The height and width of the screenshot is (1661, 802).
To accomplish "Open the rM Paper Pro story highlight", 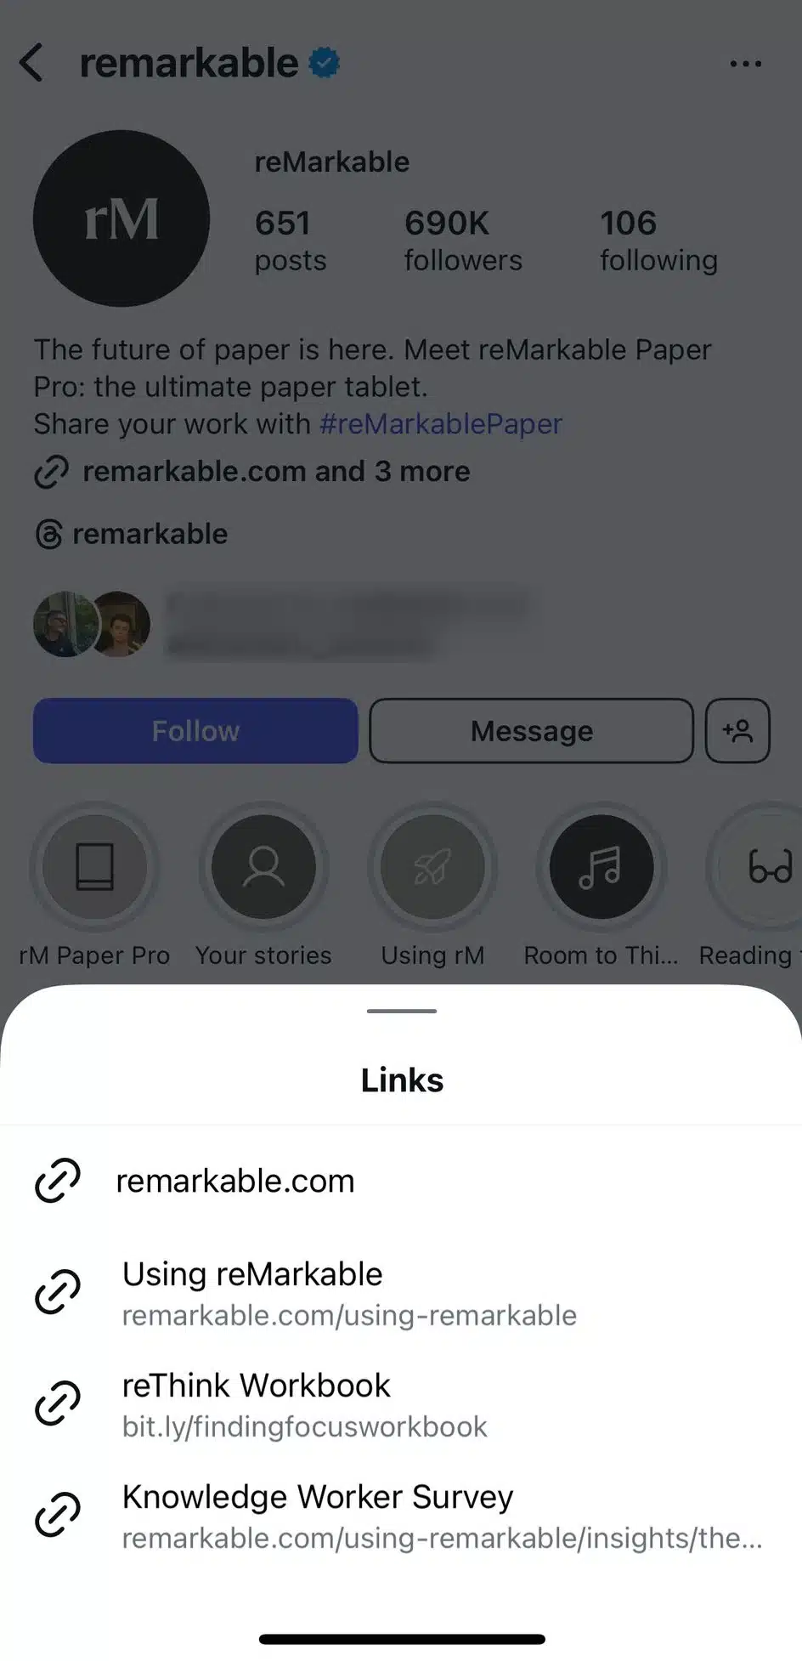I will coord(94,866).
